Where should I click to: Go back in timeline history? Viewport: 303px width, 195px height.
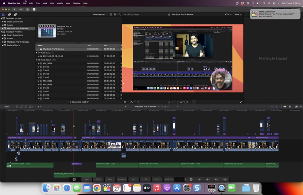click(x=126, y=107)
